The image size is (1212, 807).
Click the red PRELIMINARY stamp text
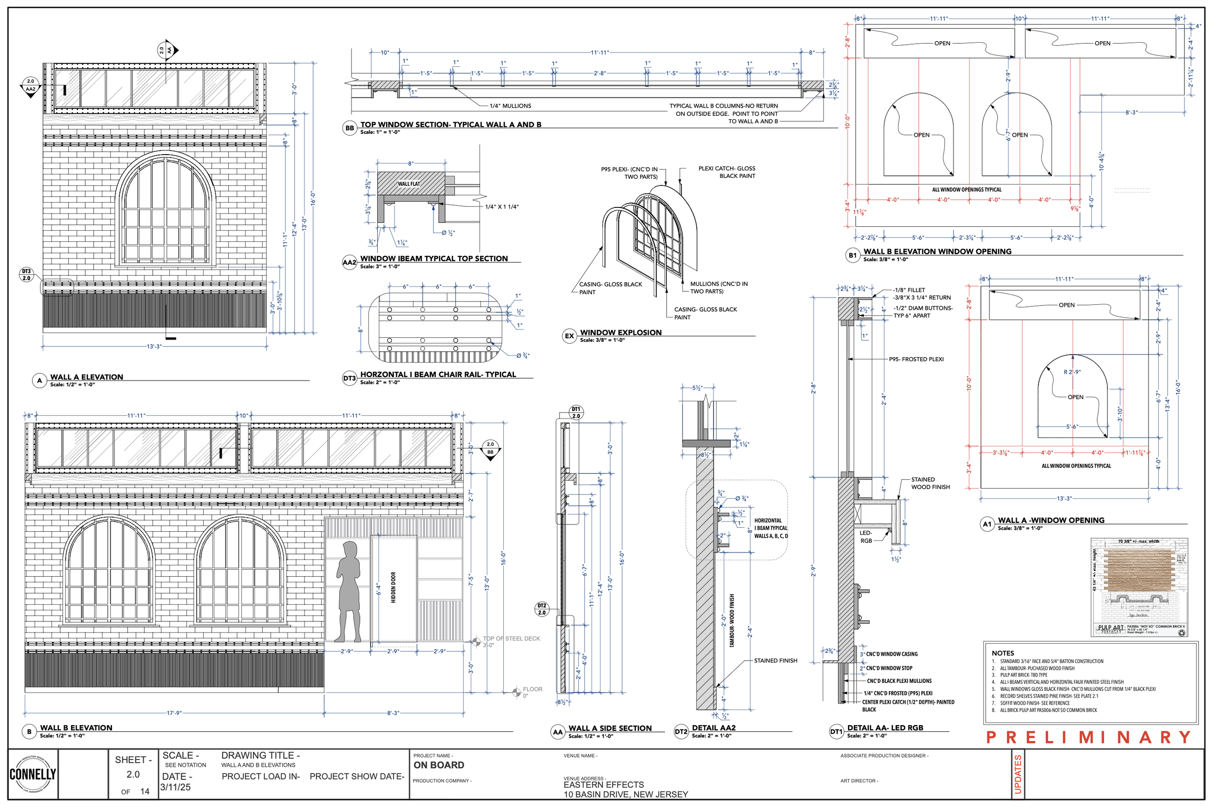click(x=1088, y=737)
